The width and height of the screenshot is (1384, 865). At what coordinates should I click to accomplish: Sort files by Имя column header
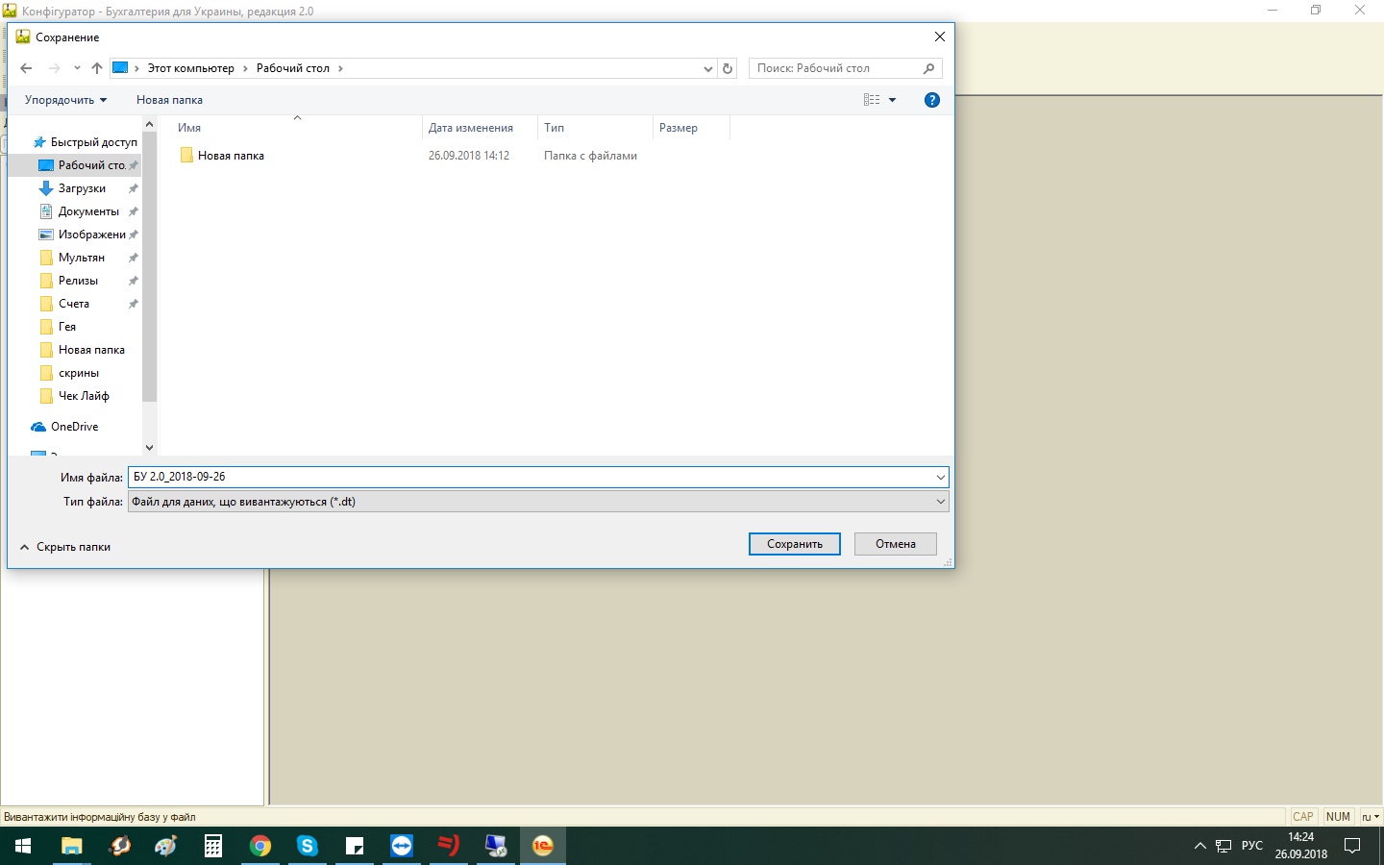(x=296, y=128)
